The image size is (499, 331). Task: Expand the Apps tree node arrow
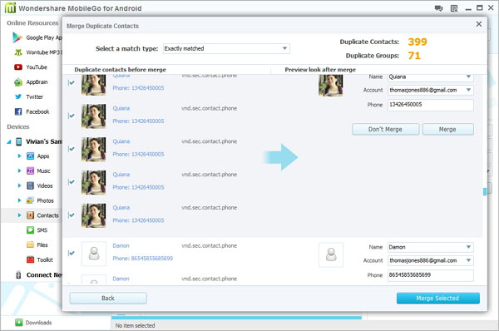click(19, 156)
